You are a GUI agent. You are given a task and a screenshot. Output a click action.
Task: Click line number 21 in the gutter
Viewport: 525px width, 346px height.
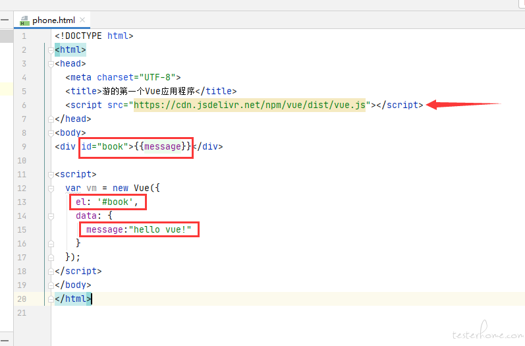tap(22, 313)
